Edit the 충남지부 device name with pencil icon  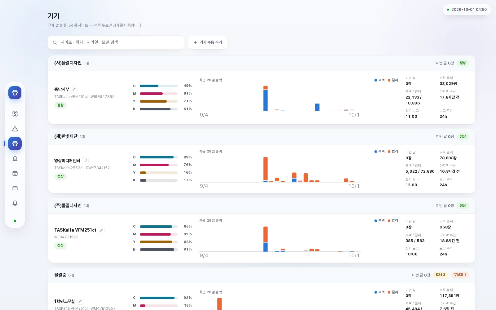coord(74,89)
